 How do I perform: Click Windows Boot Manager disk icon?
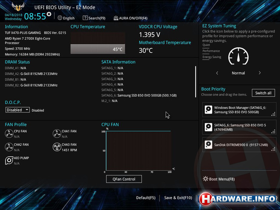(x=209, y=110)
